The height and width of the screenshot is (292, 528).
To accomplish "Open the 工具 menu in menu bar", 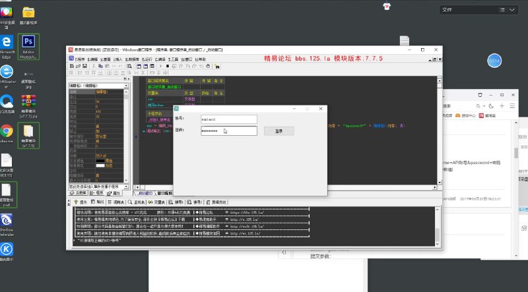I will coord(173,59).
